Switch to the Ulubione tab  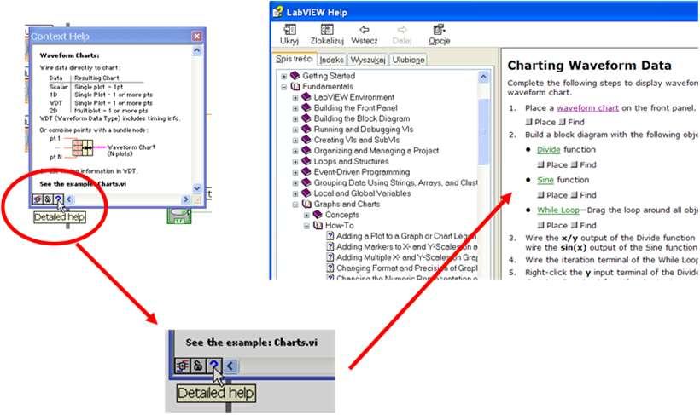tap(409, 60)
